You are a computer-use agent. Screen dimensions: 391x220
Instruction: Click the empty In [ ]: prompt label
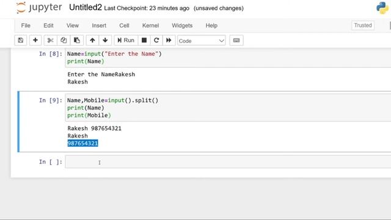point(50,162)
